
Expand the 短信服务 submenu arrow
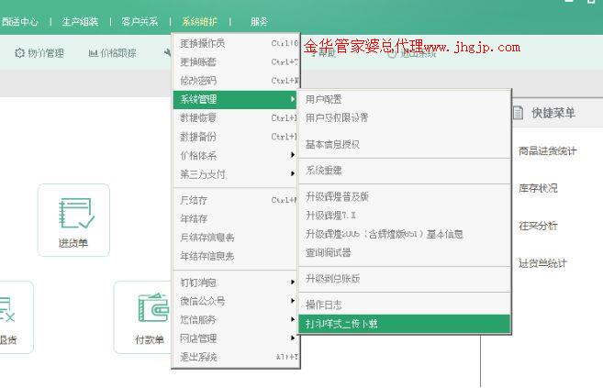pyautogui.click(x=293, y=319)
